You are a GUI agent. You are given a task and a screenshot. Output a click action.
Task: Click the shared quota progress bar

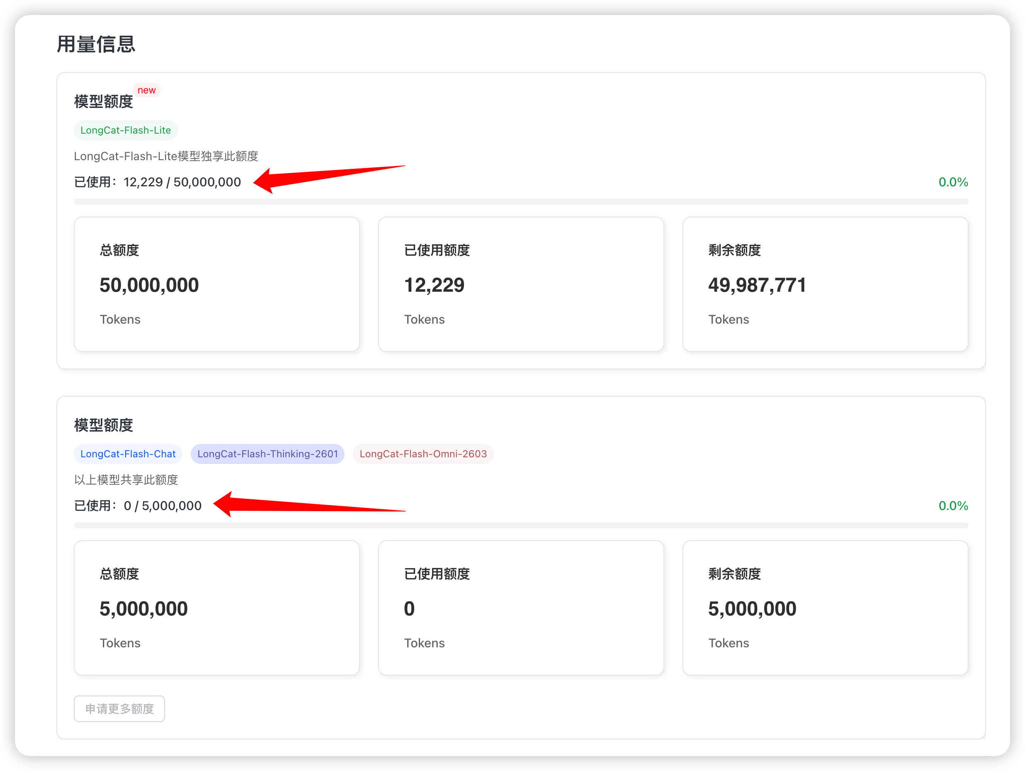tap(521, 525)
